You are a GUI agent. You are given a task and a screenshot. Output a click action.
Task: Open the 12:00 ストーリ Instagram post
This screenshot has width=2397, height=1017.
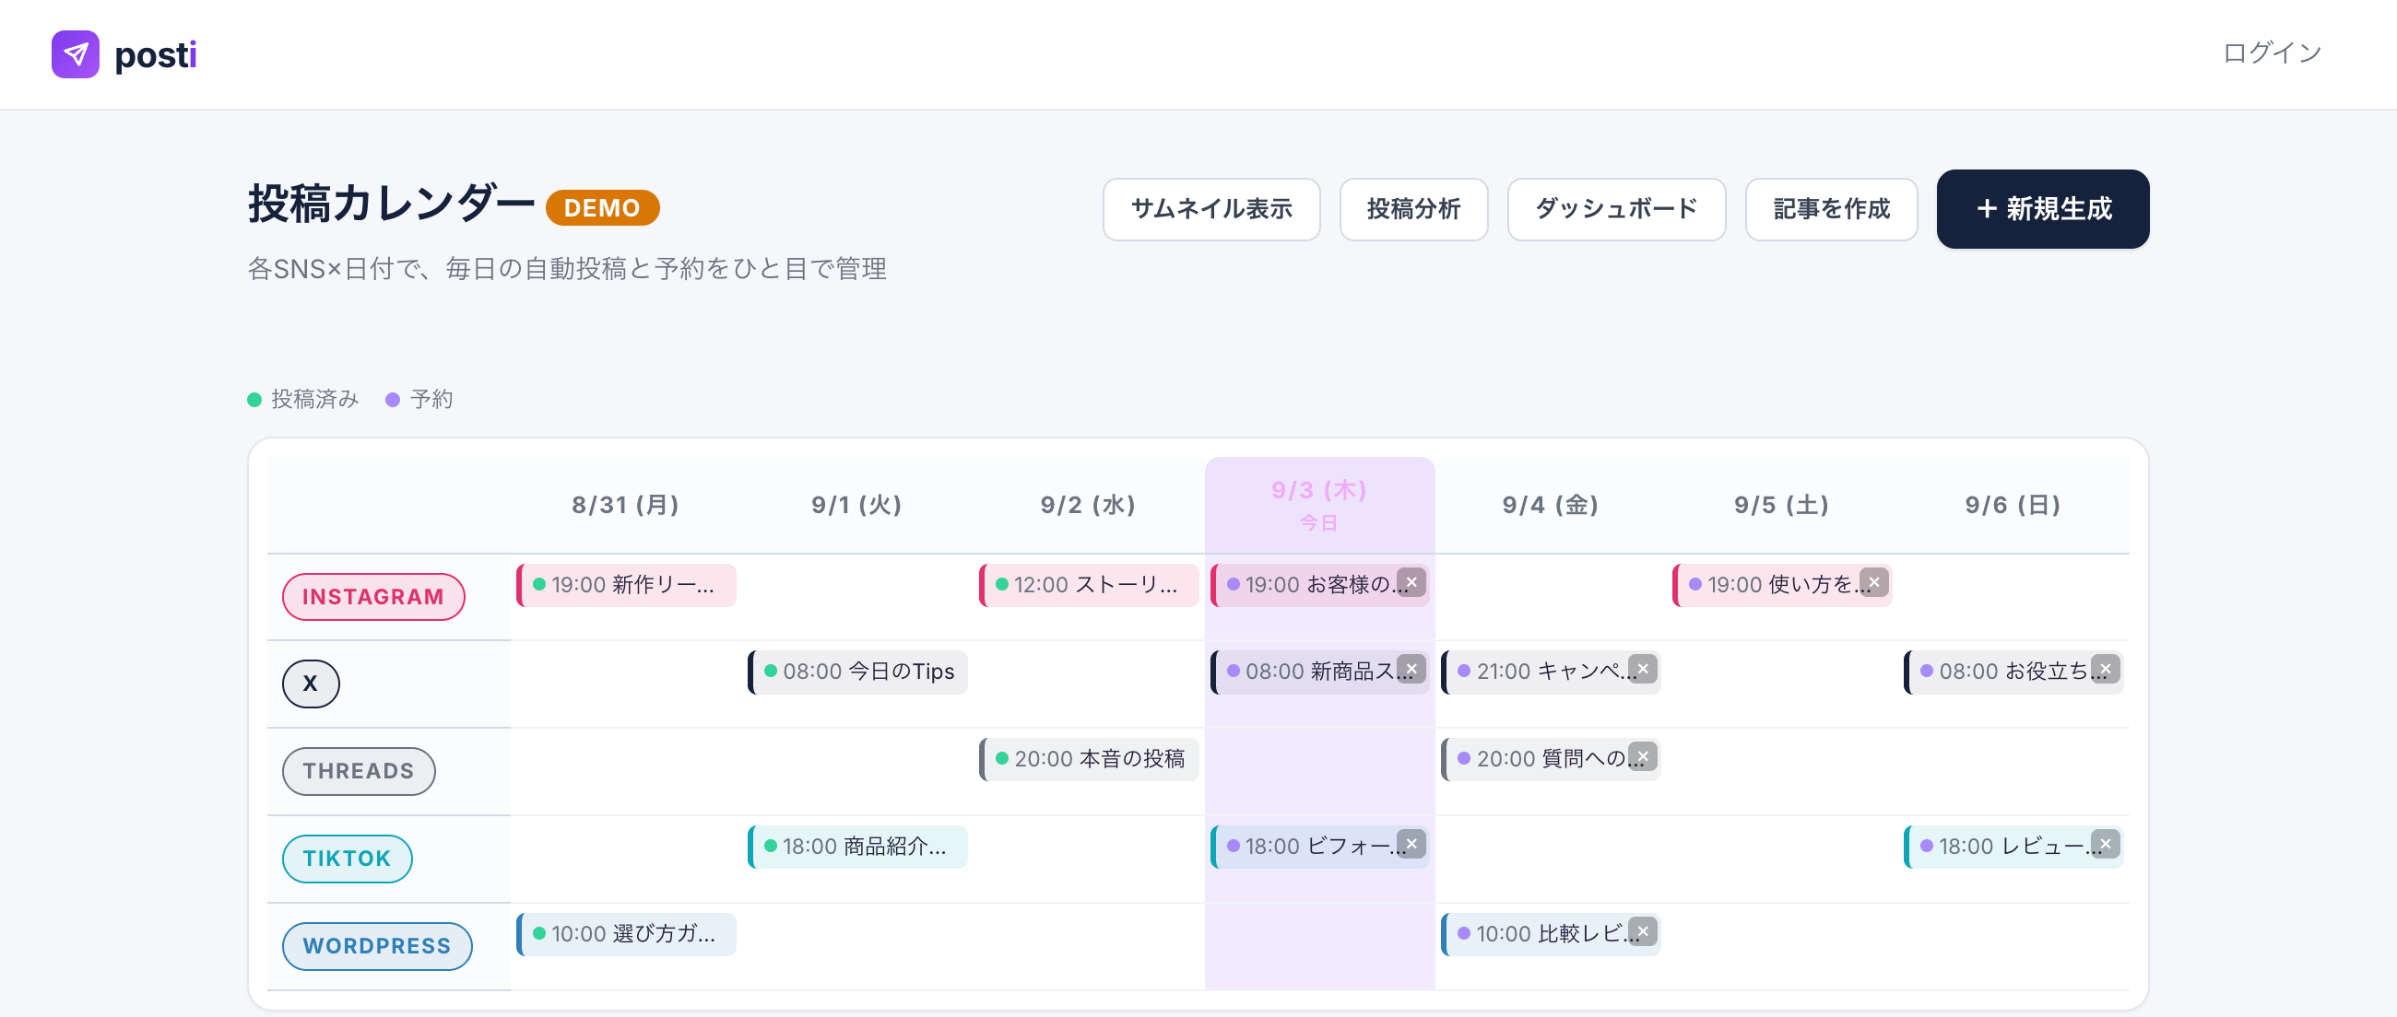(1089, 585)
